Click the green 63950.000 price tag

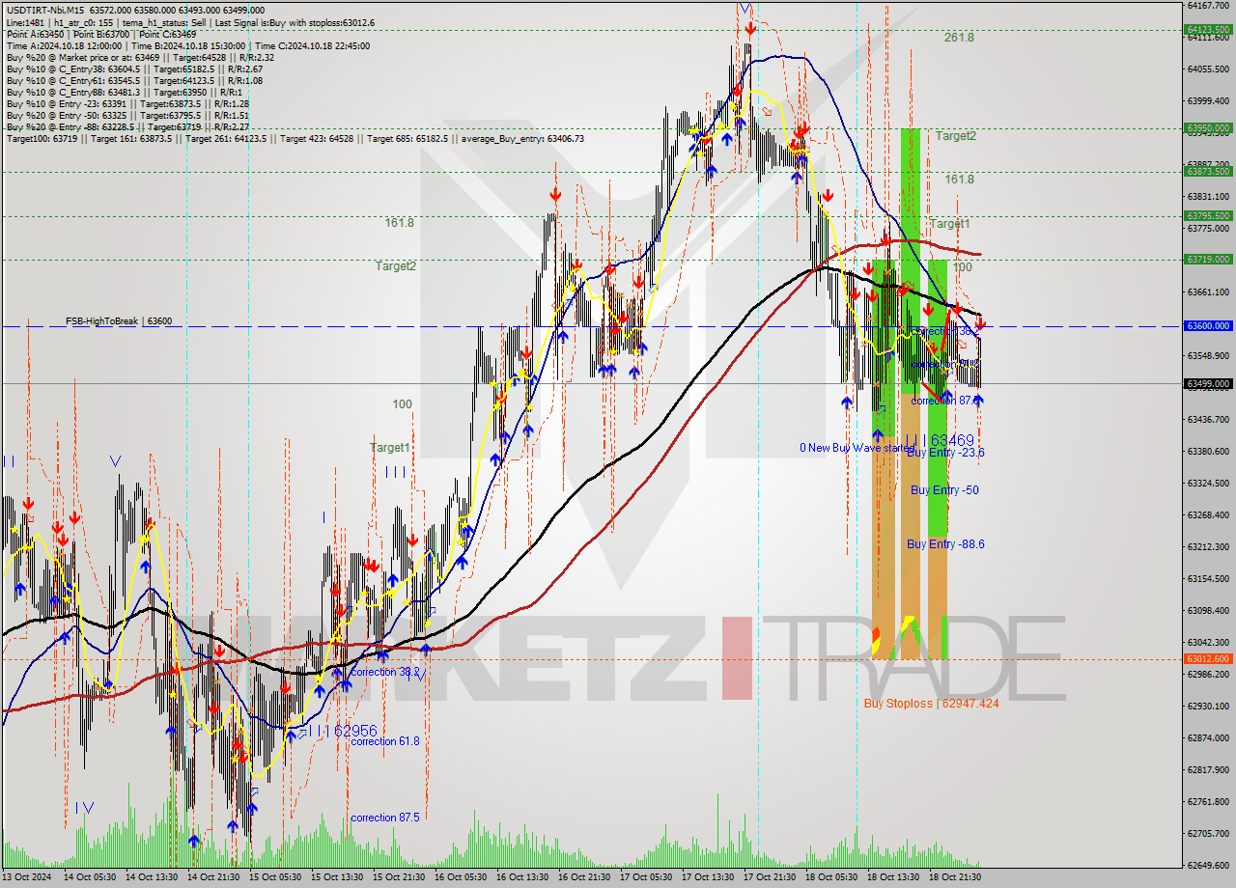pyautogui.click(x=1207, y=127)
